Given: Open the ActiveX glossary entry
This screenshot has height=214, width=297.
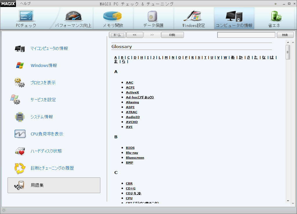Looking at the screenshot, I should point(132,93).
